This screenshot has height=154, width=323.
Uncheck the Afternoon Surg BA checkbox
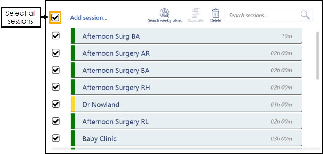click(56, 36)
